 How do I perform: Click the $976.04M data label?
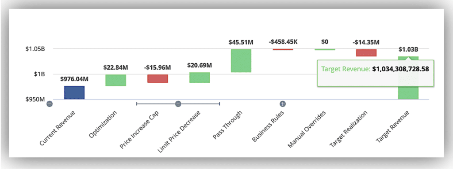pyautogui.click(x=74, y=79)
